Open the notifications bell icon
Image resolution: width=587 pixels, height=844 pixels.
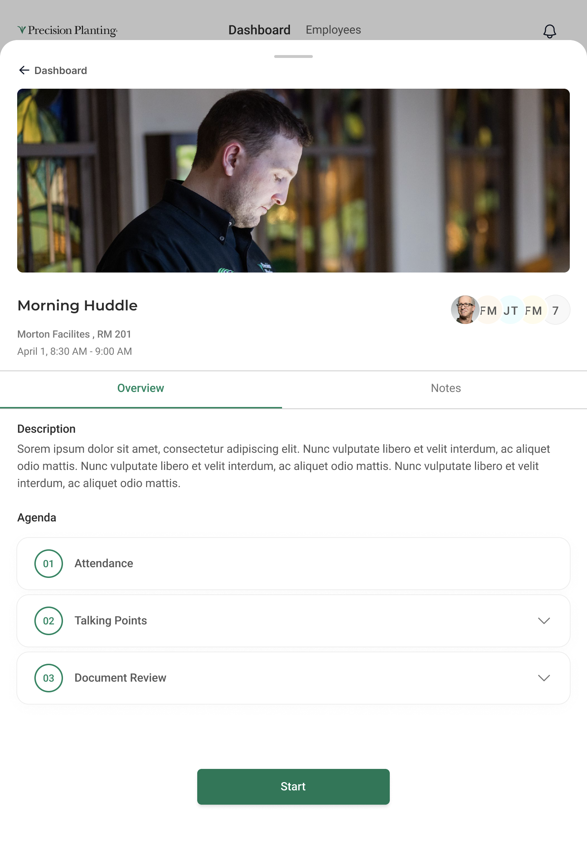pyautogui.click(x=549, y=31)
